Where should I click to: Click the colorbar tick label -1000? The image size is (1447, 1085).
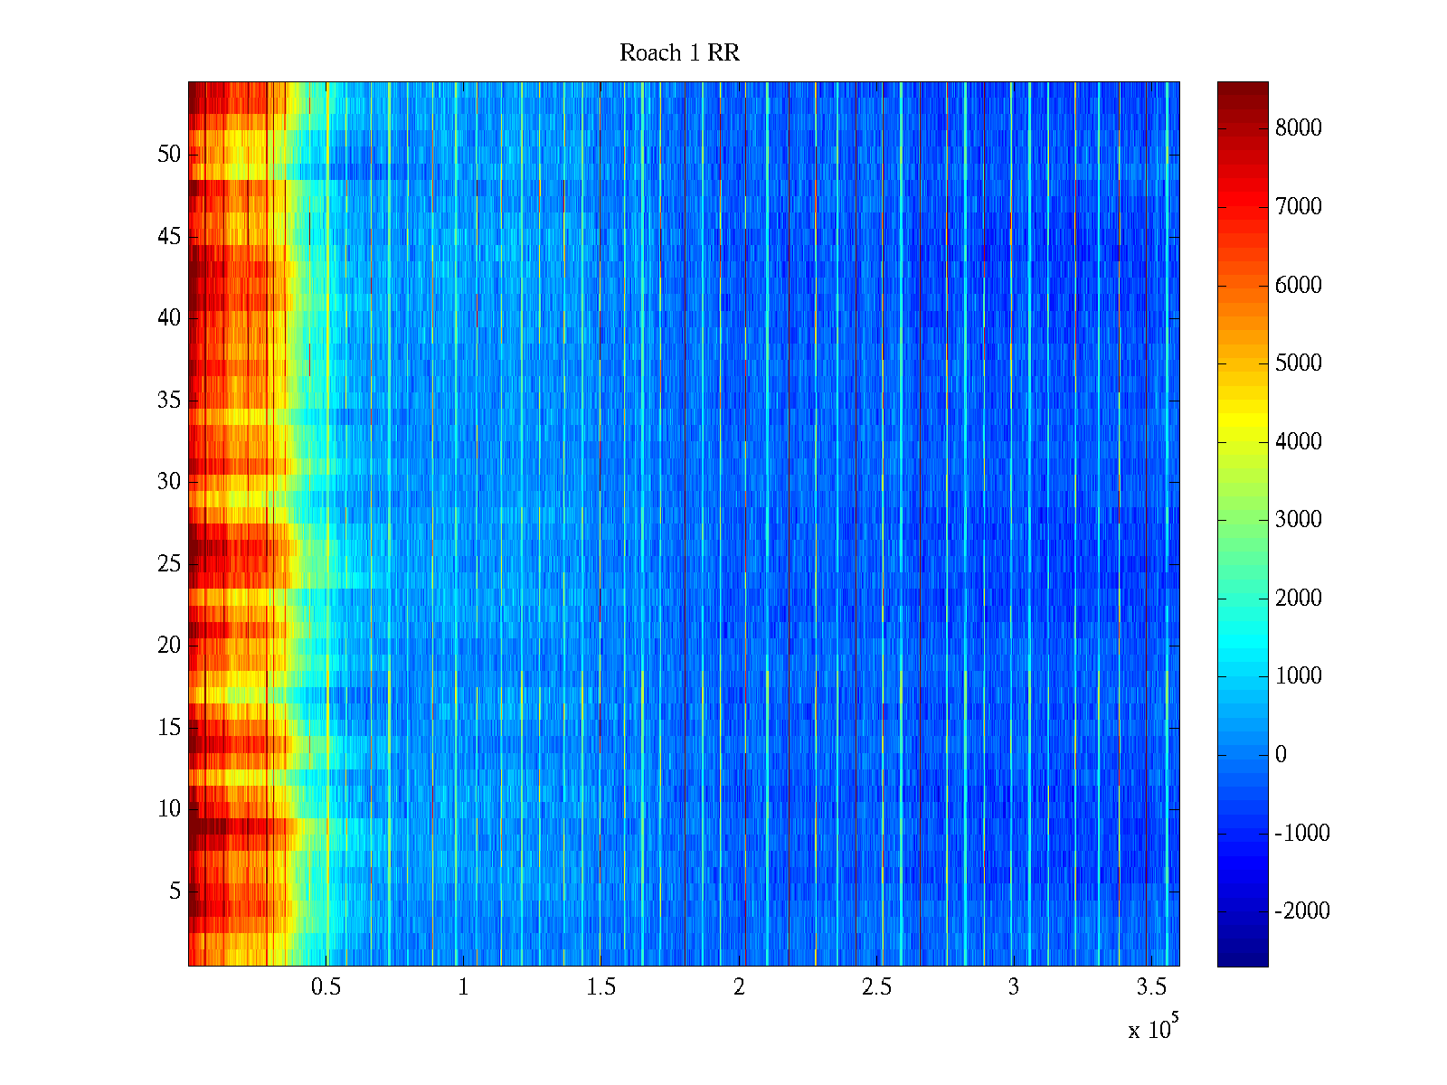click(1301, 834)
